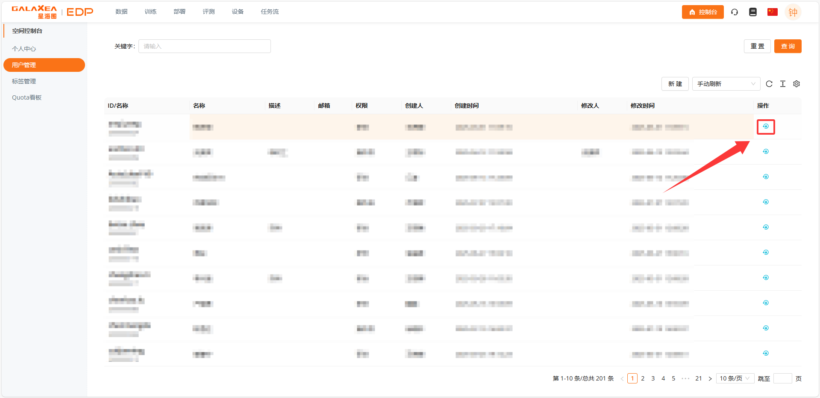Open the documentation book icon
Image resolution: width=820 pixels, height=398 pixels.
(x=753, y=12)
